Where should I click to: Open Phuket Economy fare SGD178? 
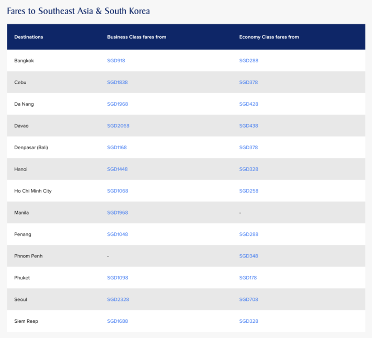click(x=248, y=278)
